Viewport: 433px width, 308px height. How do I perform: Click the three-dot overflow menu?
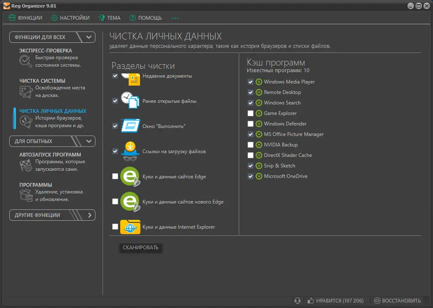[175, 18]
